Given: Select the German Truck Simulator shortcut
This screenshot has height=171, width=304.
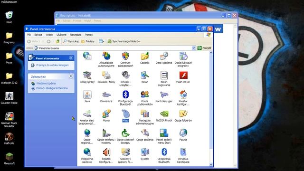Looking at the screenshot, I should (9, 120).
